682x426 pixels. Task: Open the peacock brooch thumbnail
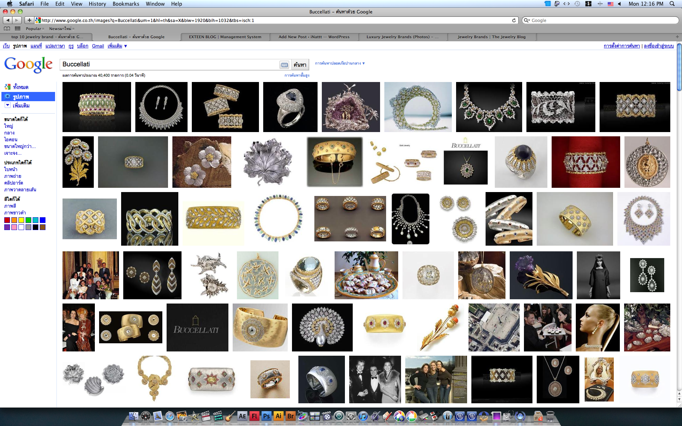coord(322,327)
